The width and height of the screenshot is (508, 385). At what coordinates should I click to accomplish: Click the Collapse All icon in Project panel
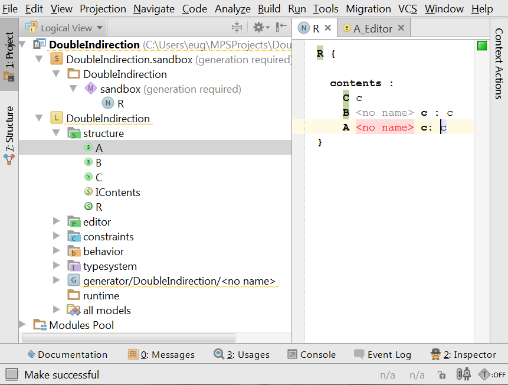coord(237,28)
